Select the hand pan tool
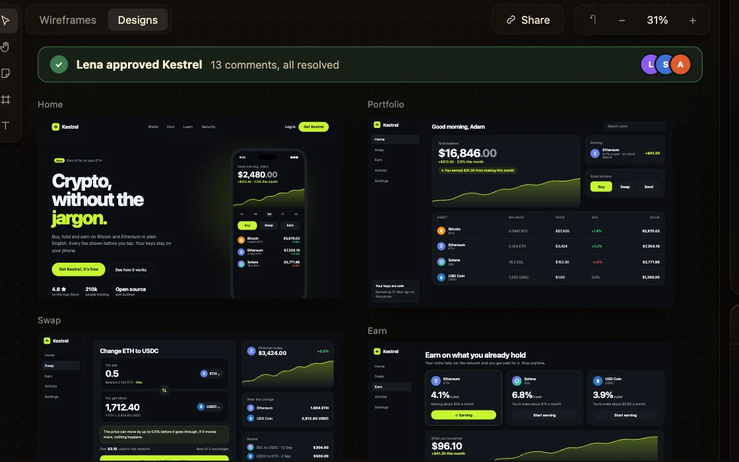739x462 pixels. point(6,47)
